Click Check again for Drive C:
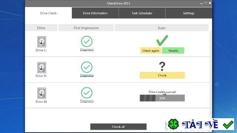Screen dimensions: 237x133 click(x=151, y=51)
